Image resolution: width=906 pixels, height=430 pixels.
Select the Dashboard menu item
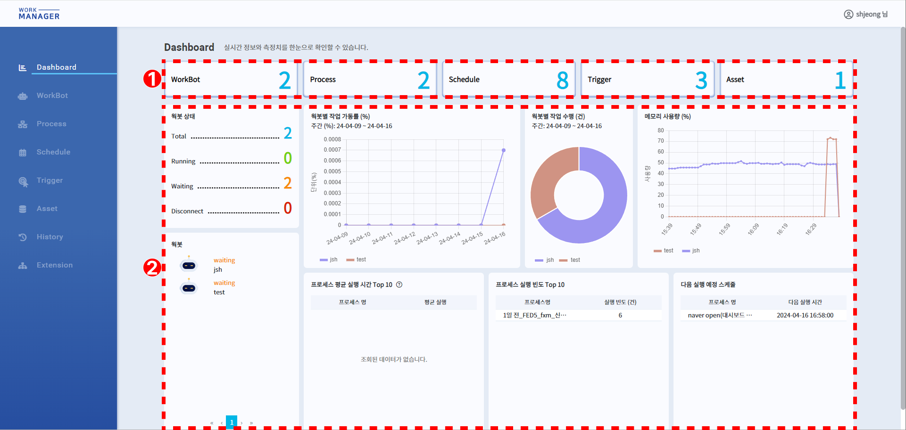pyautogui.click(x=57, y=67)
